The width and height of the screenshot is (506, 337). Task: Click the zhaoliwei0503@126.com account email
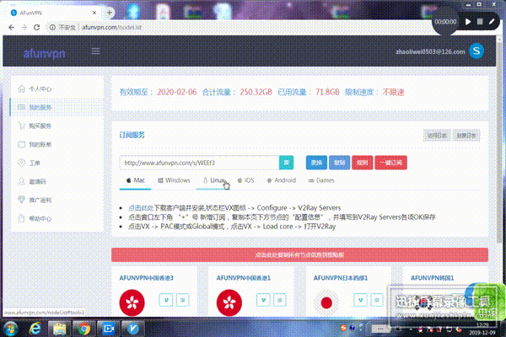[x=430, y=51]
